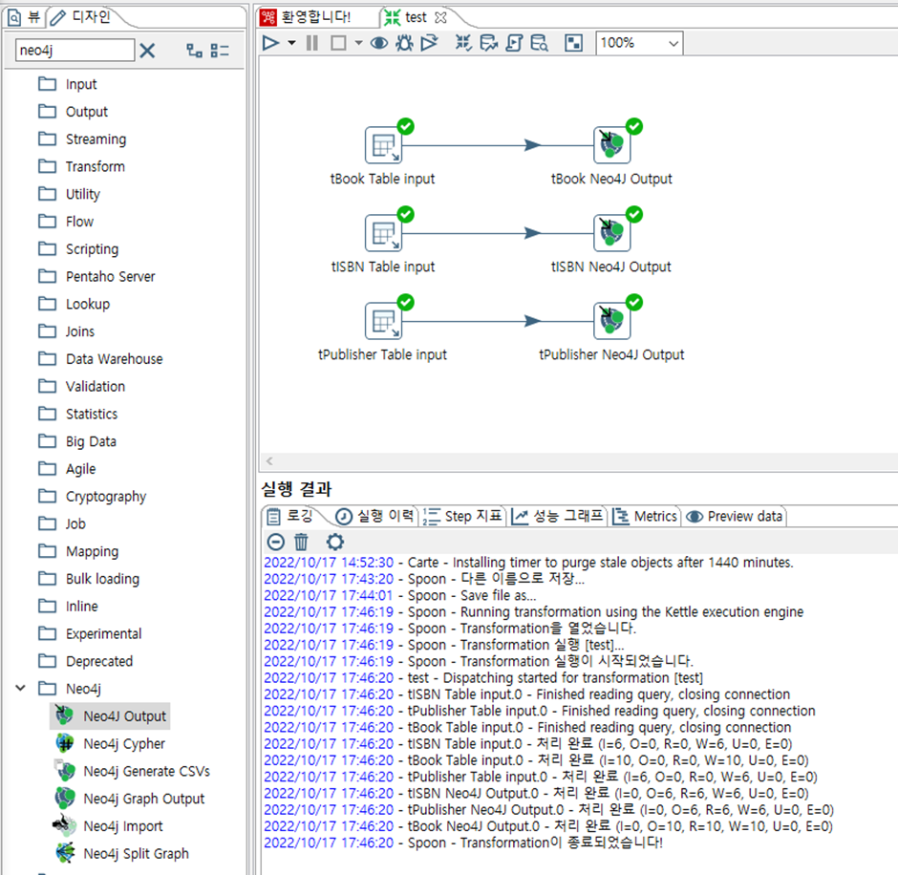Viewport: 898px width, 875px height.
Task: Switch to the 뷰 tab
Action: (25, 17)
